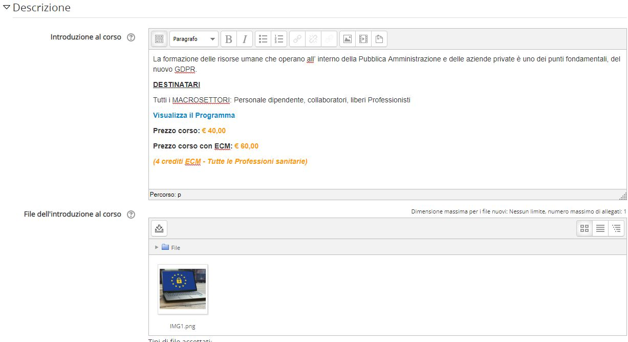
Task: Apply bold formatting
Action: coord(229,39)
